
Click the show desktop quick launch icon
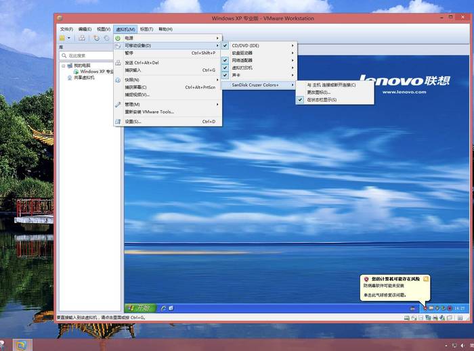[x=171, y=308]
